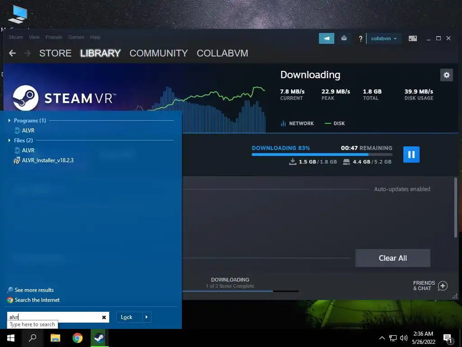Click the Auto-updates enabled text
Image resolution: width=462 pixels, height=347 pixels.
[x=402, y=189]
